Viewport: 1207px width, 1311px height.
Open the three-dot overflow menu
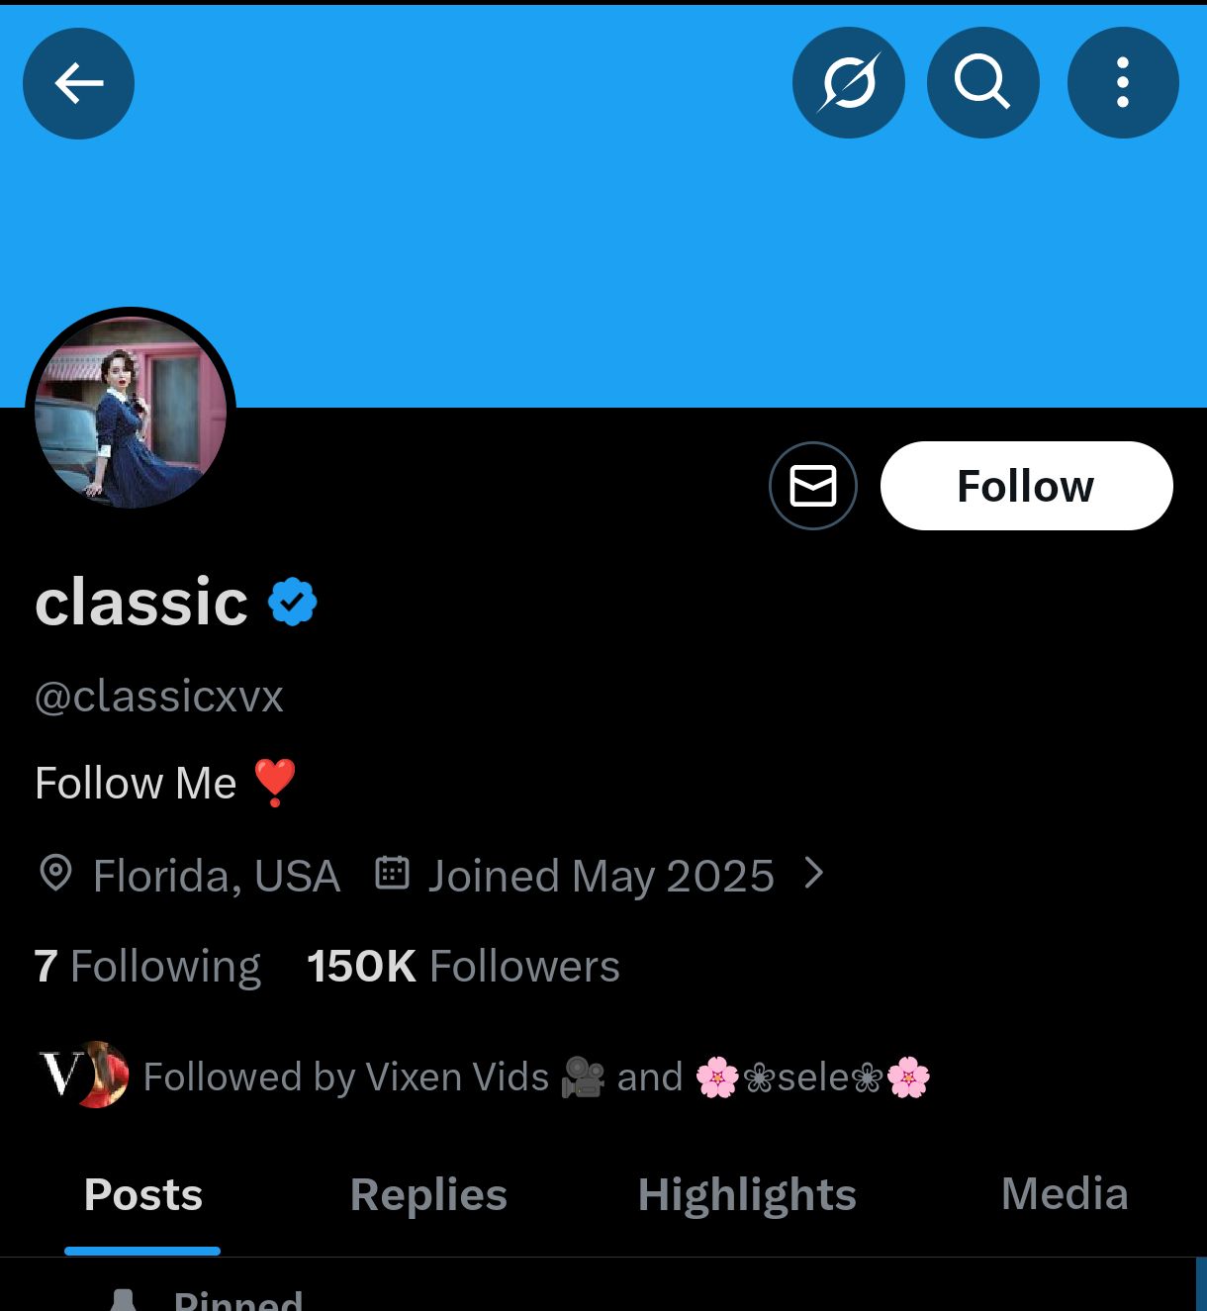(1122, 83)
